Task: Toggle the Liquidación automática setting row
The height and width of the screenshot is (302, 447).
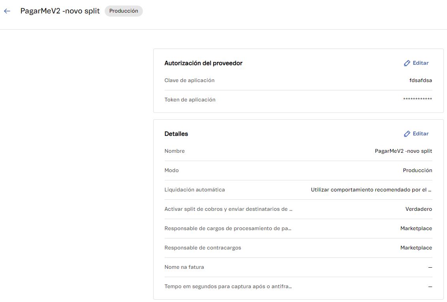Action: [x=195, y=189]
